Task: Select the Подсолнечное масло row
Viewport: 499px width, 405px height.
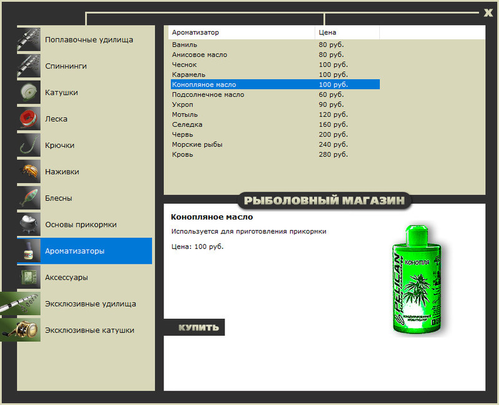Action: pos(275,94)
